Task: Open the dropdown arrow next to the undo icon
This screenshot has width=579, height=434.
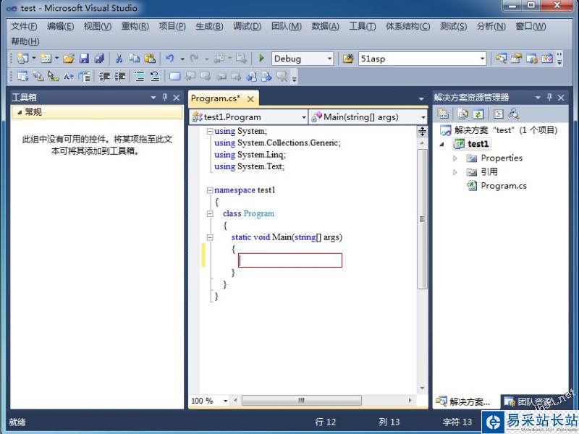Action: tap(182, 59)
